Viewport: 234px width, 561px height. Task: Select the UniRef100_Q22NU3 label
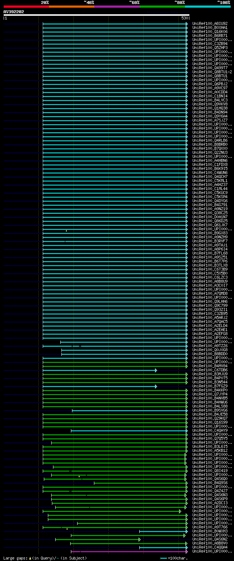(210, 152)
